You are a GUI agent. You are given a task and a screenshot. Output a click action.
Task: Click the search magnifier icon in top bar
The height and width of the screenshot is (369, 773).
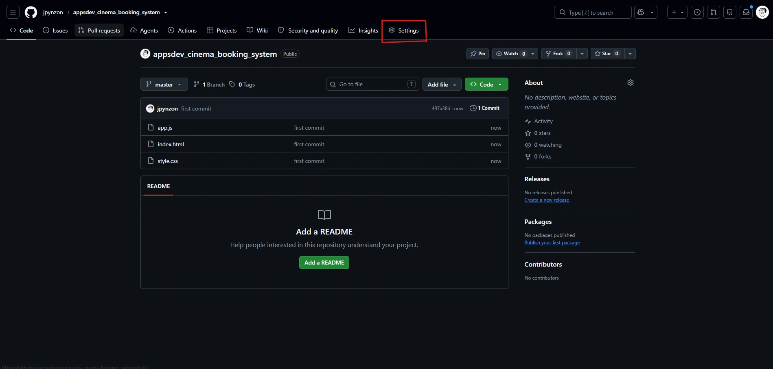point(563,13)
